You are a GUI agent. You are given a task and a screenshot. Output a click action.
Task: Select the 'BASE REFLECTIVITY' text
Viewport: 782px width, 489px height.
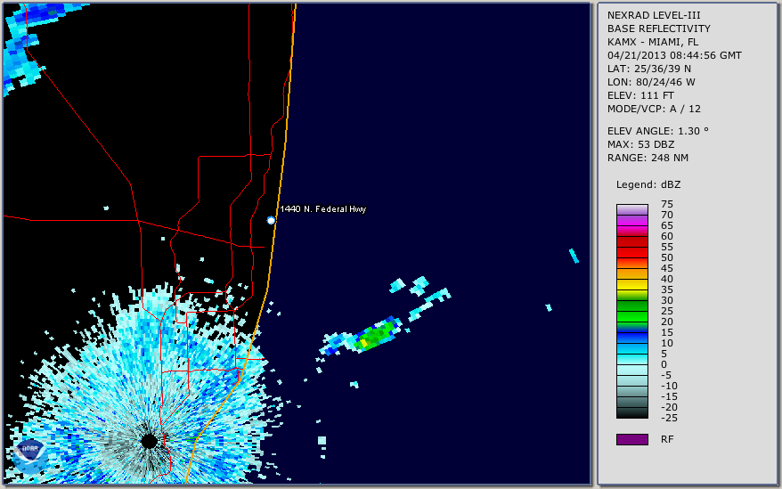tap(658, 29)
